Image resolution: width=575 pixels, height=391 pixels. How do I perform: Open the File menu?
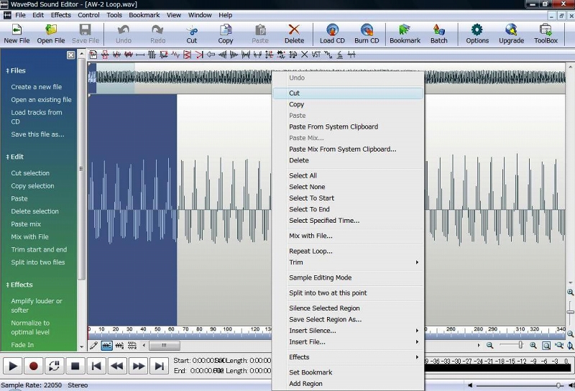(x=20, y=15)
